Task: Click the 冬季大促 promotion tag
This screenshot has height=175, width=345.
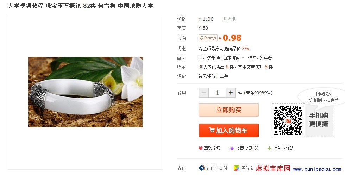Action: (208, 38)
